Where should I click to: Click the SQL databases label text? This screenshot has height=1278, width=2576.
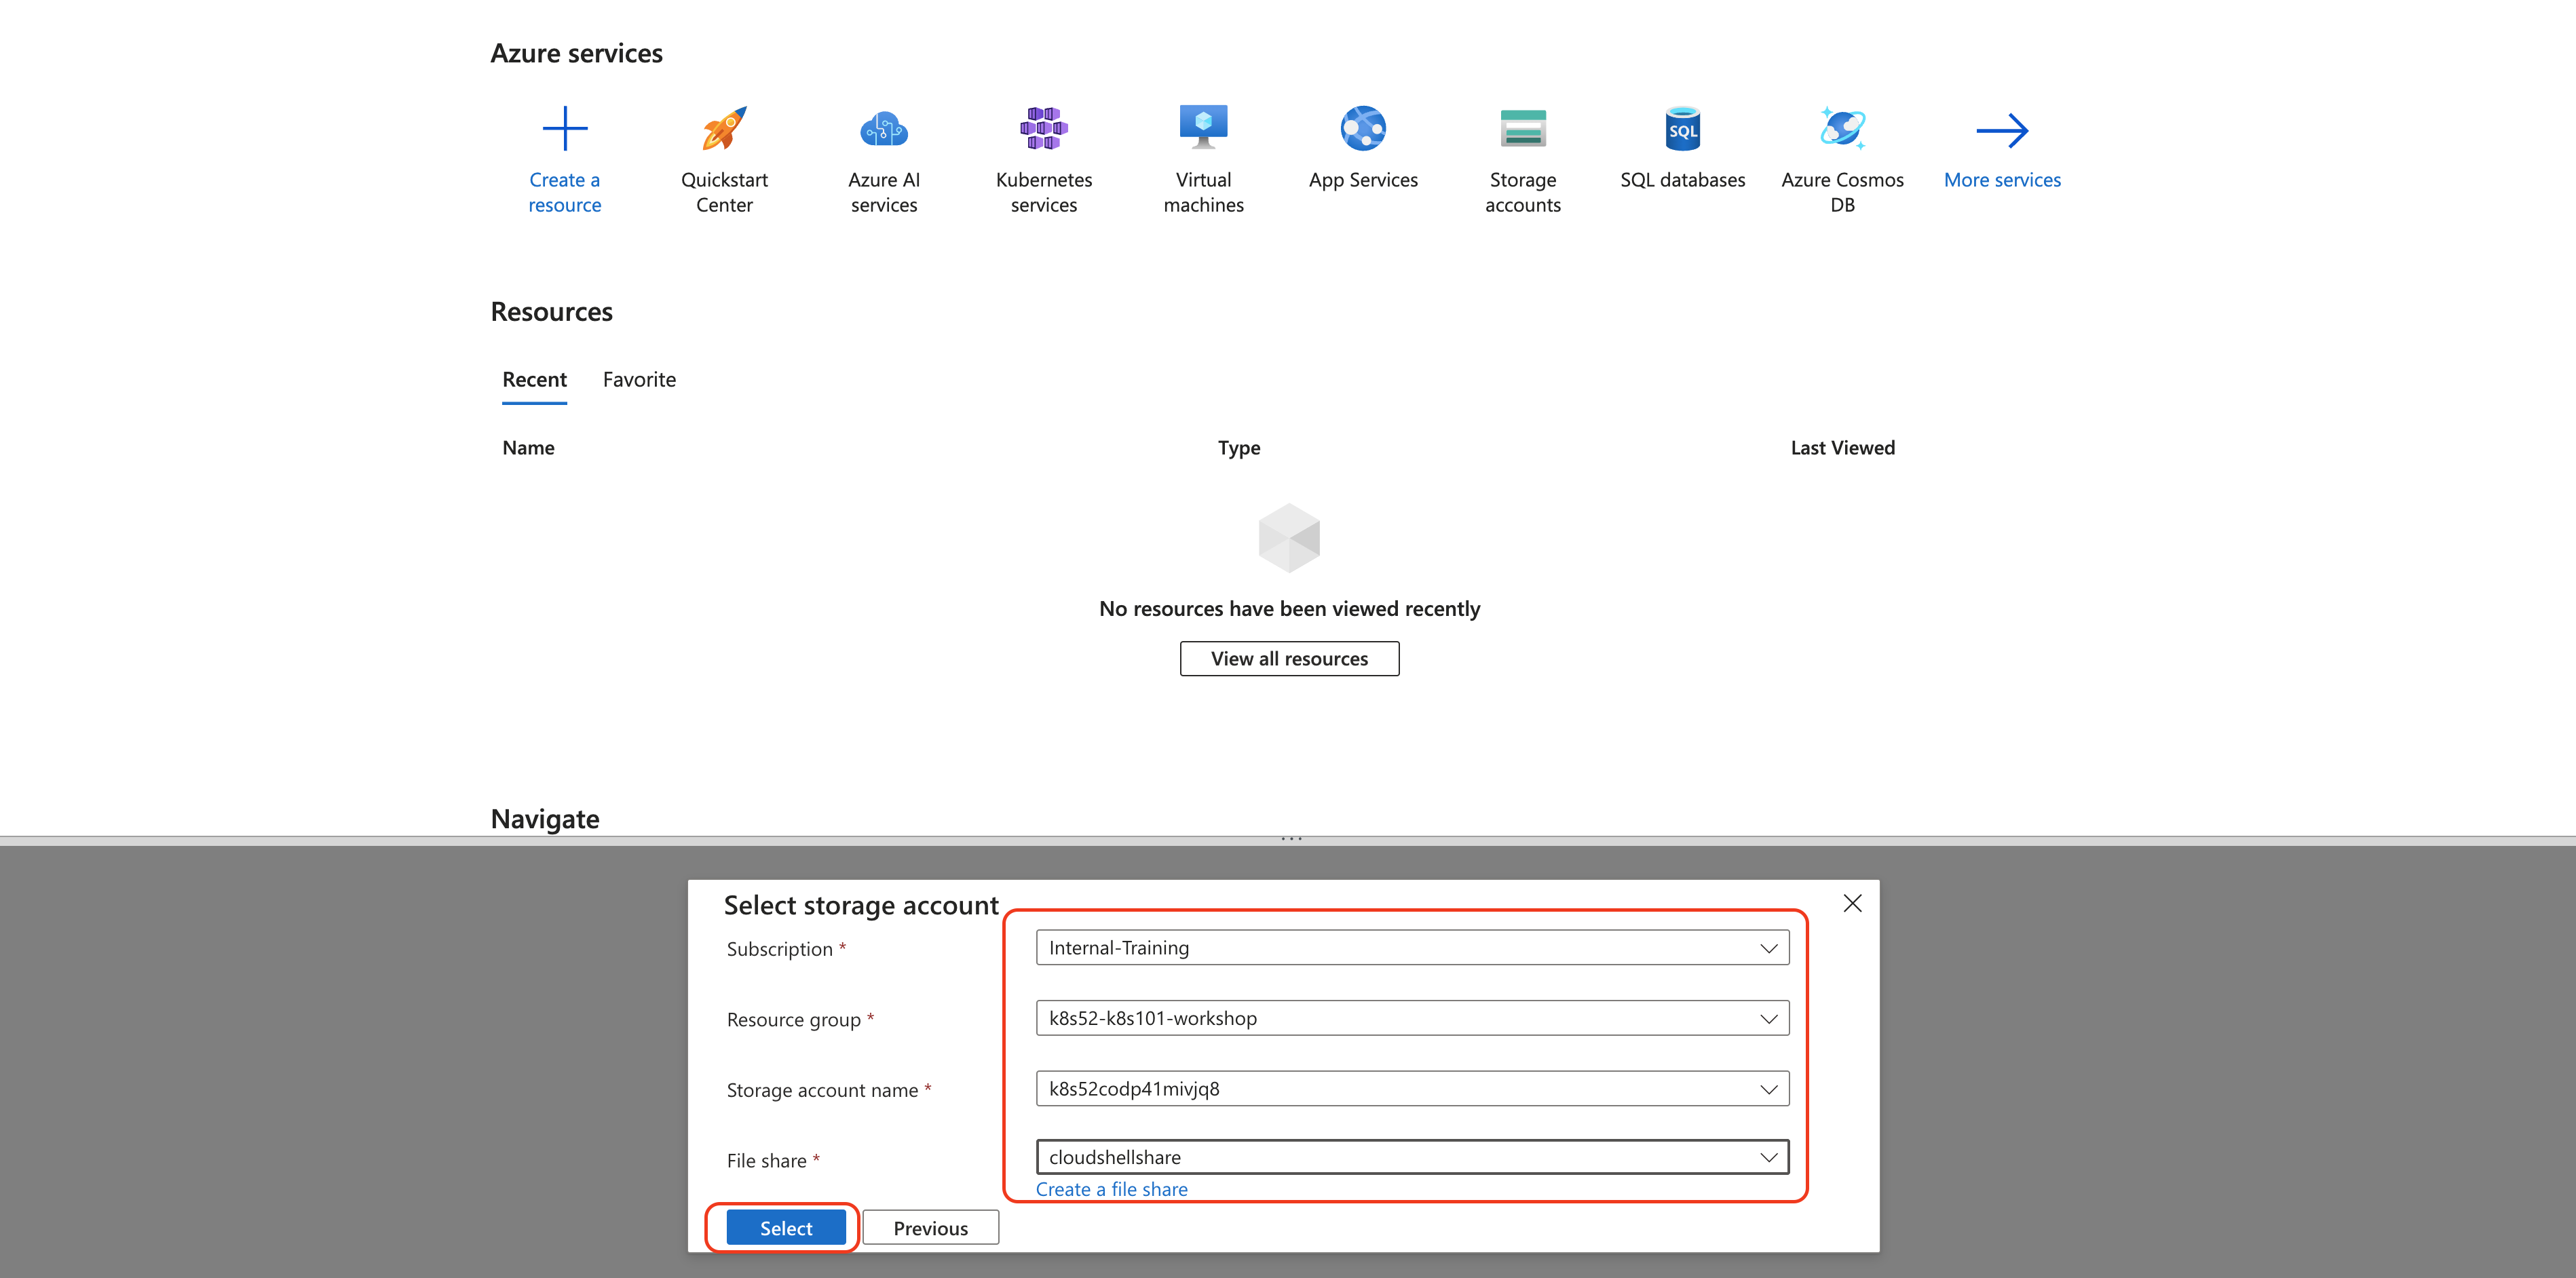tap(1683, 180)
